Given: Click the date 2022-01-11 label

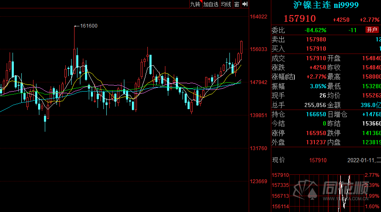Looking at the screenshot, I should [x=361, y=160].
